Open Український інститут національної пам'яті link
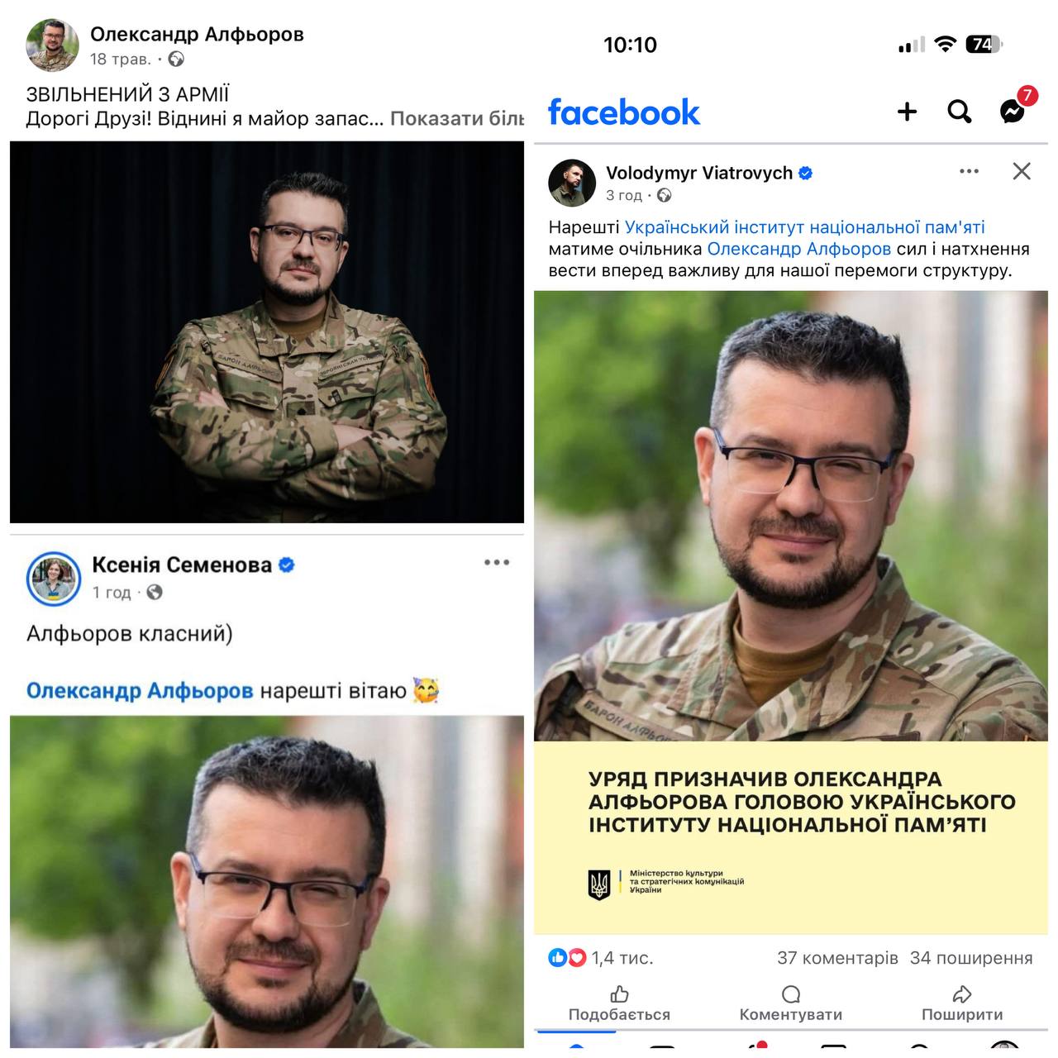 (x=804, y=227)
